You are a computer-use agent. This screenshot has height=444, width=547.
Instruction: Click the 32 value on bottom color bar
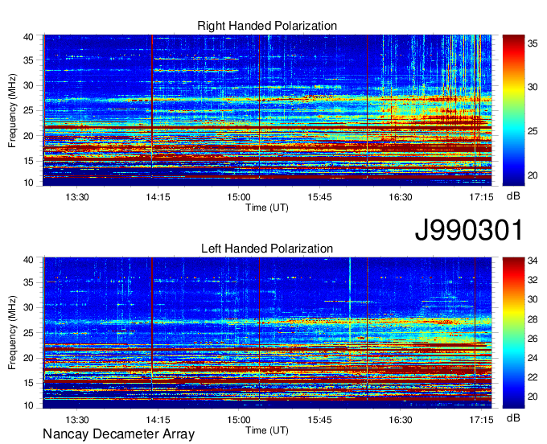pyautogui.click(x=533, y=280)
